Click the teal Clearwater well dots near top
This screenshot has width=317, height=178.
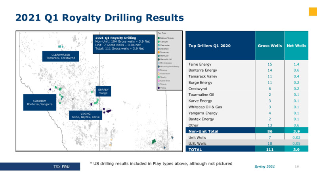[61, 47]
